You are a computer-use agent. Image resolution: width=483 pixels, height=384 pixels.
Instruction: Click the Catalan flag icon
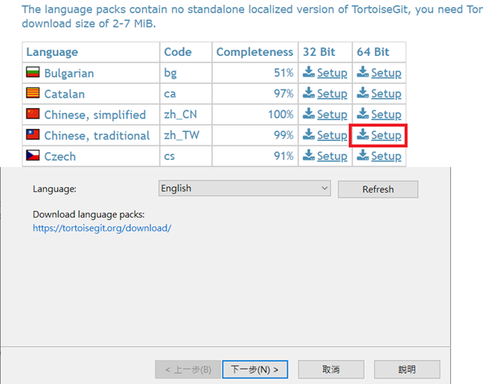[33, 93]
